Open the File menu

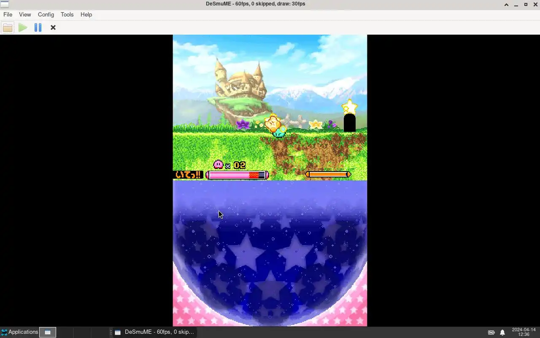8,14
